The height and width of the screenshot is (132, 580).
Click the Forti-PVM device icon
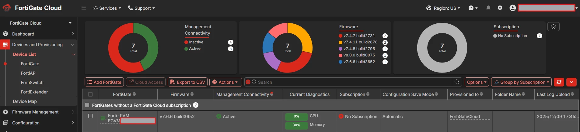point(103,118)
